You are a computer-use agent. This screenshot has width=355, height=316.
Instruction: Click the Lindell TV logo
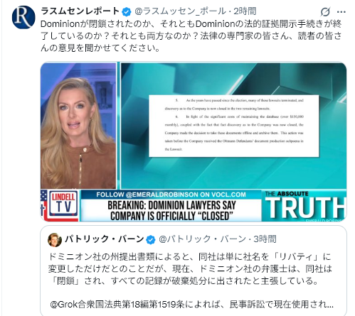[x=63, y=203]
